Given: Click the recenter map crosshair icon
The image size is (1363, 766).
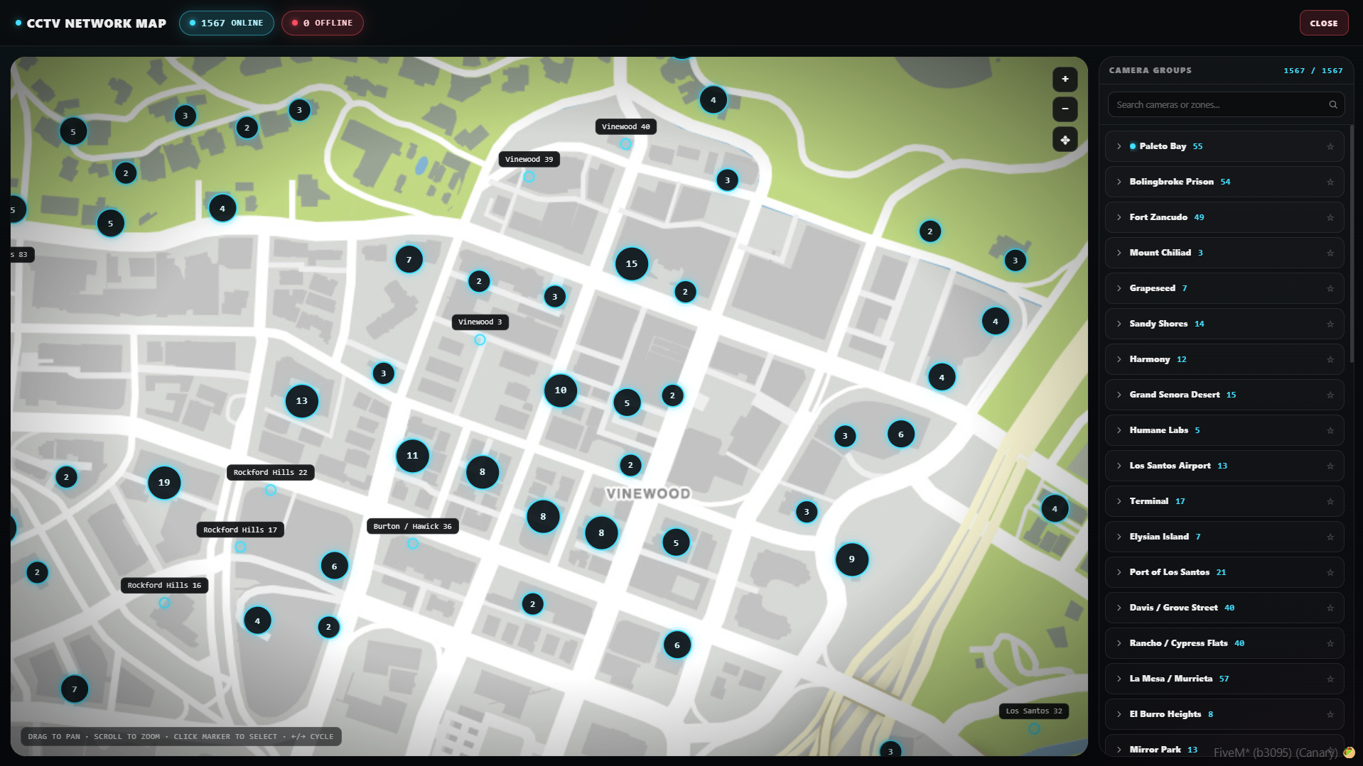Looking at the screenshot, I should coord(1065,140).
